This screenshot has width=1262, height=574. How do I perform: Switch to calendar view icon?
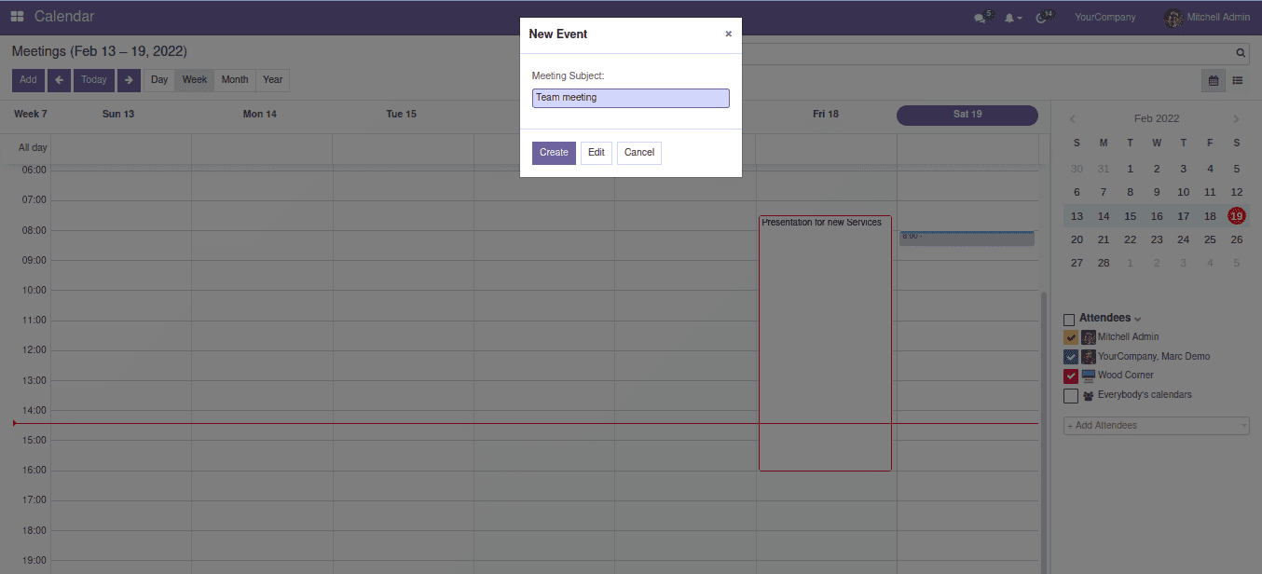pyautogui.click(x=1214, y=80)
